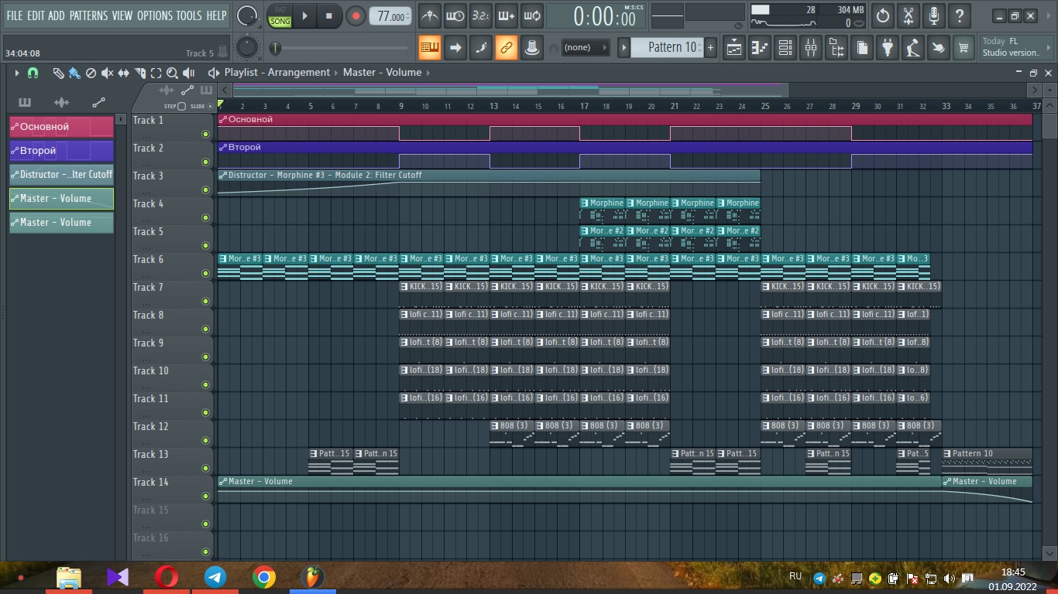Click the red record button
The image size is (1058, 594).
(x=356, y=15)
